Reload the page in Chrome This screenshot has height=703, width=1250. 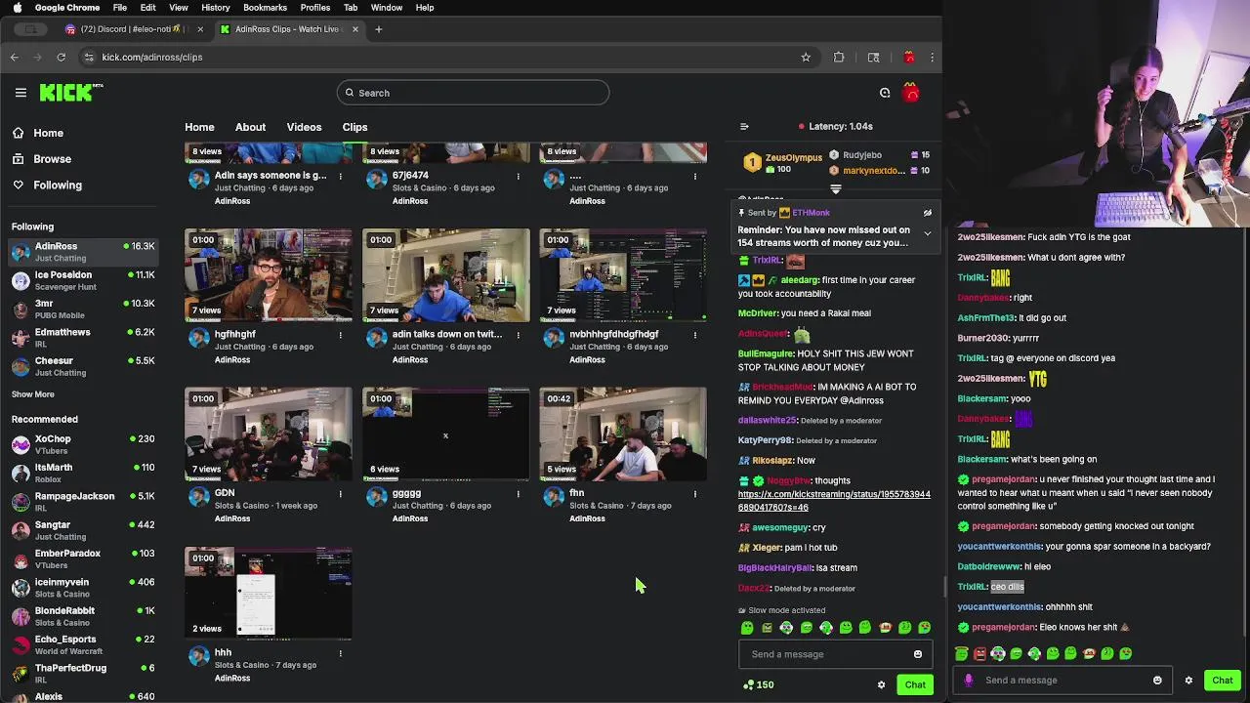[61, 57]
